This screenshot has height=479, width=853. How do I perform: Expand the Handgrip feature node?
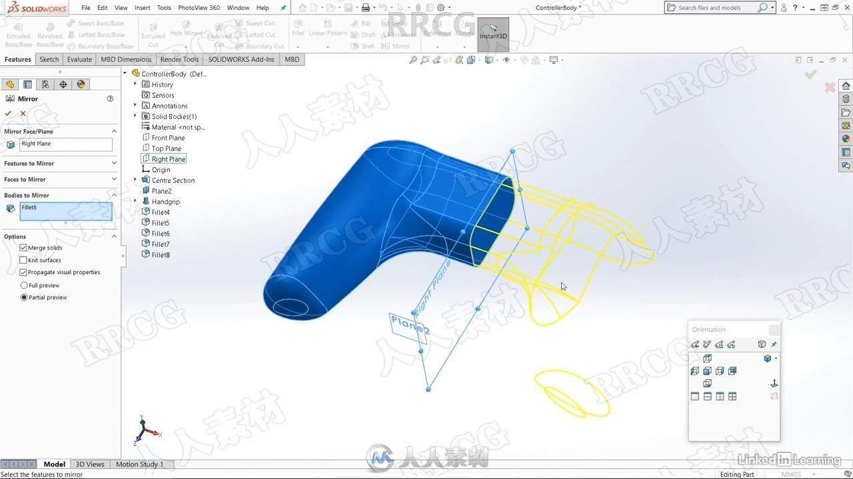click(x=135, y=201)
